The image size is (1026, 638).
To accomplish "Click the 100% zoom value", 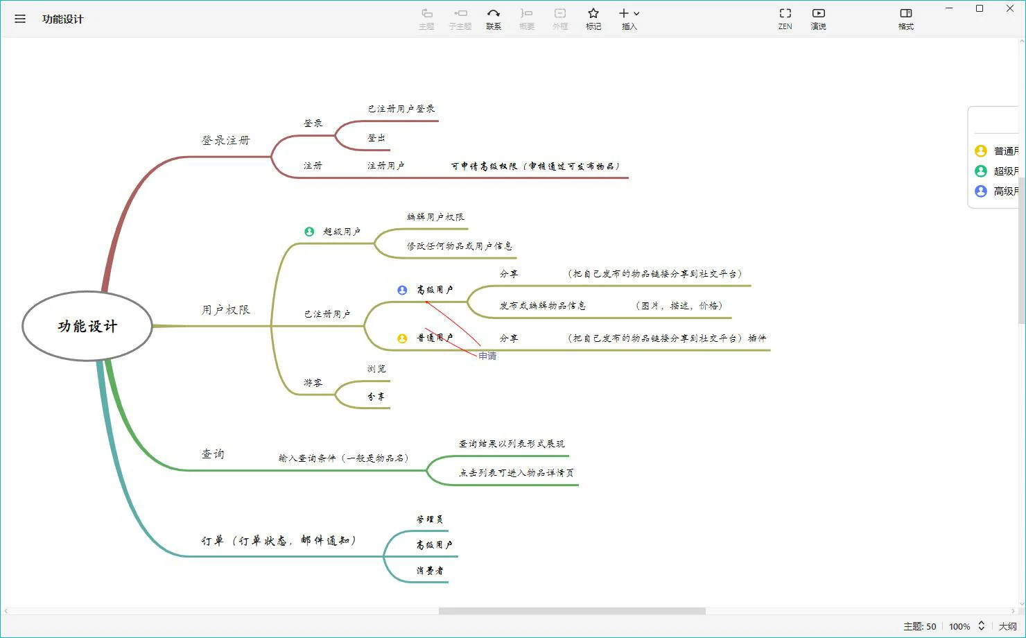I will (959, 626).
